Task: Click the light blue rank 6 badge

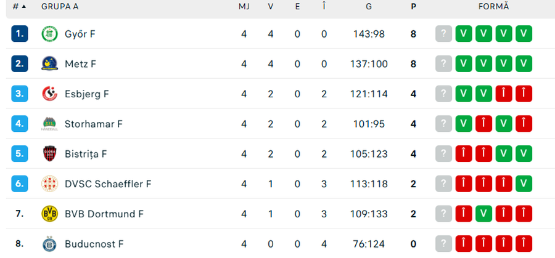Action: (20, 183)
